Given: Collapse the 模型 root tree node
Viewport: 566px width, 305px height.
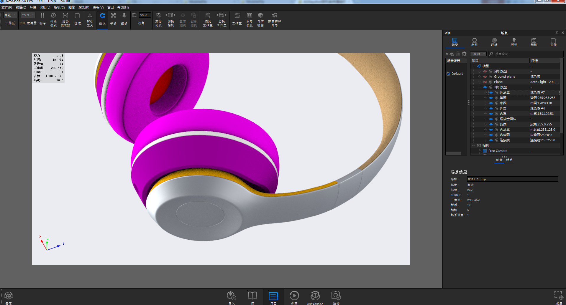Looking at the screenshot, I should click(x=473, y=66).
